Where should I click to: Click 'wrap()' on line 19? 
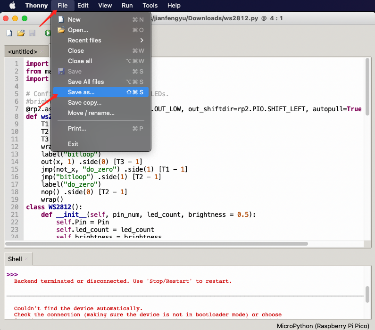[x=52, y=199]
